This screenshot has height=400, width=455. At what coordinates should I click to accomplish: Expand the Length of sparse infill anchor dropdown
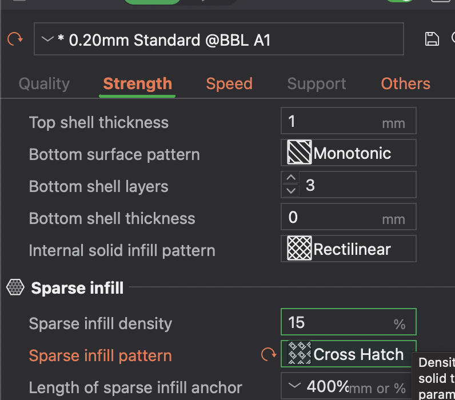pyautogui.click(x=295, y=387)
